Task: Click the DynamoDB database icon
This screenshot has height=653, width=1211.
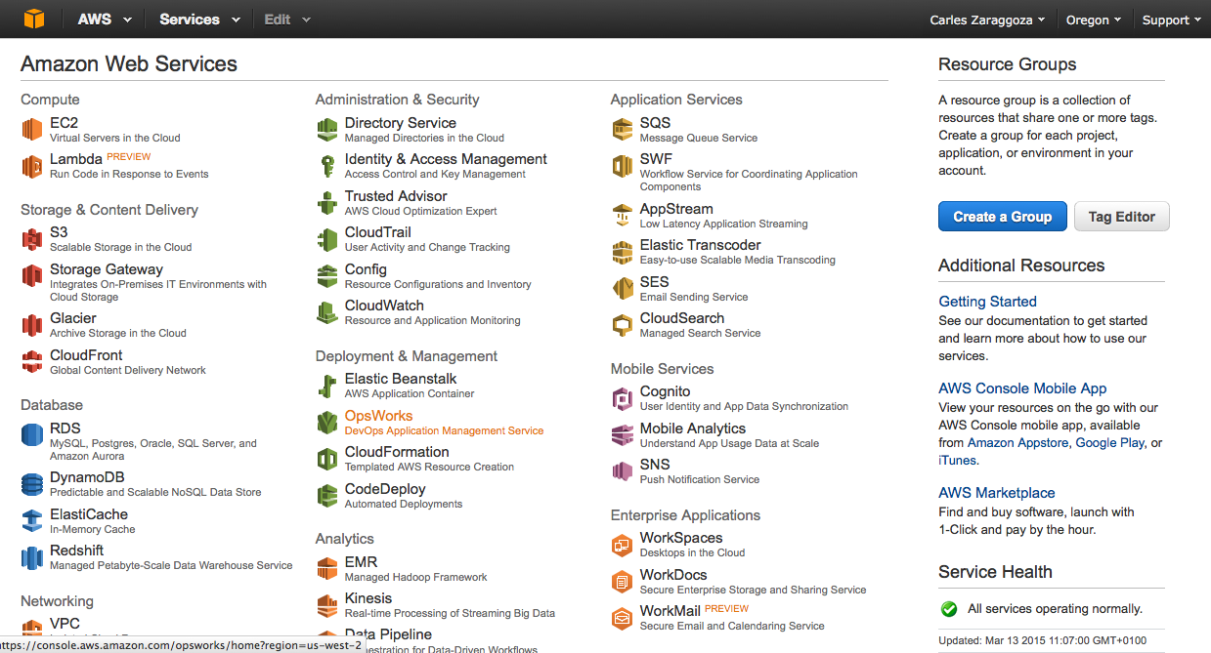Action: 32,484
